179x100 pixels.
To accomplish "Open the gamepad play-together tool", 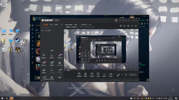I will pos(60,64).
